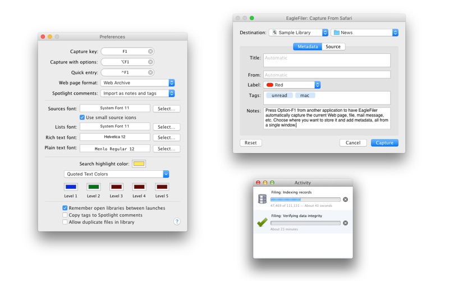449x281 pixels.
Task: Clear the Quick entry shortcut field
Action: point(150,72)
